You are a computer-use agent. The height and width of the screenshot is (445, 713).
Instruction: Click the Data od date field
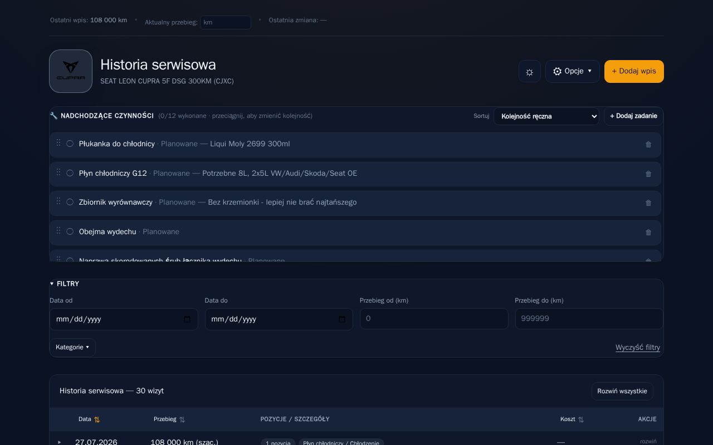coord(124,319)
